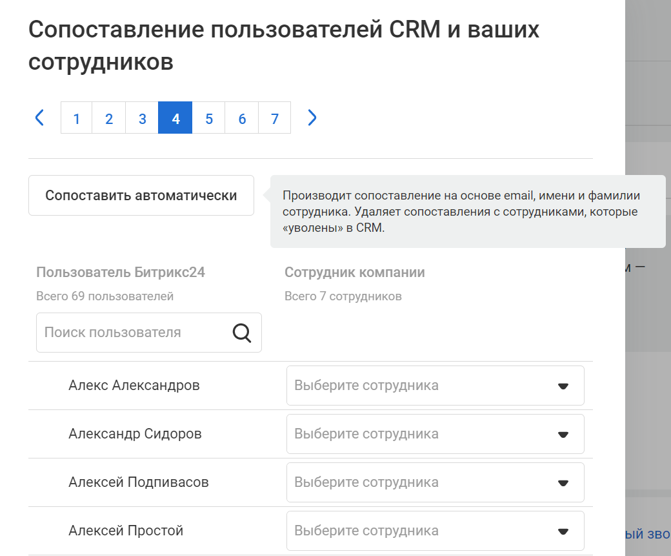Click dropdown arrow in Алекс Александров row

click(x=563, y=386)
